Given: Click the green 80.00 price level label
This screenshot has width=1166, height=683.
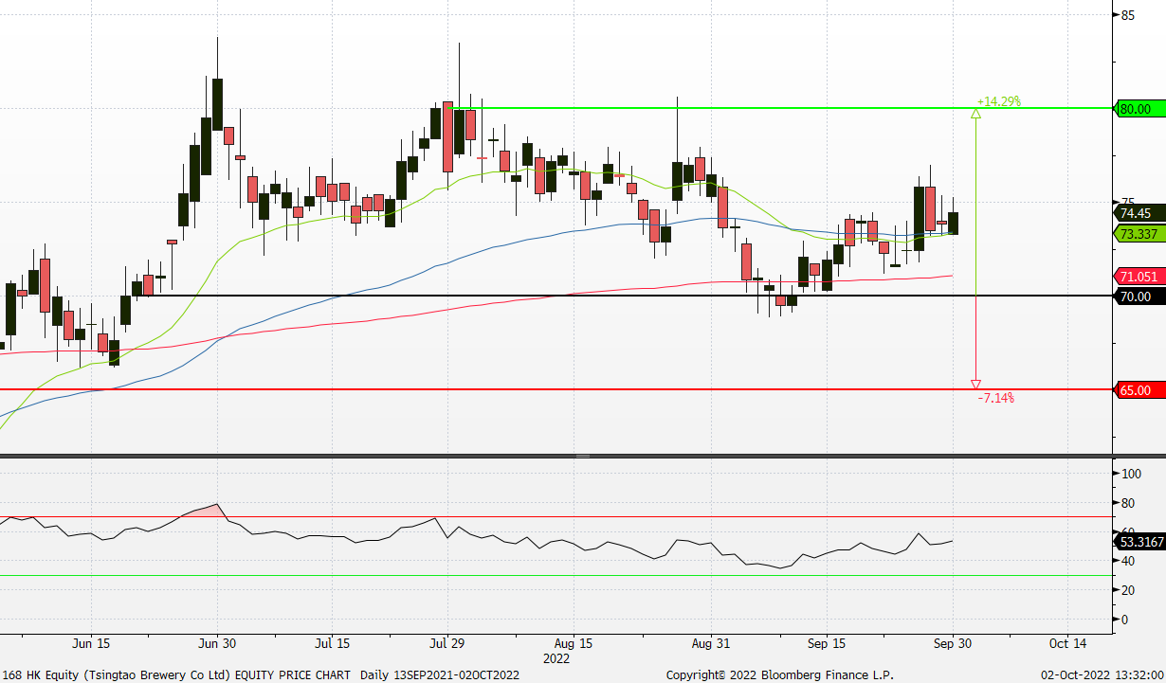Looking at the screenshot, I should click(1139, 109).
